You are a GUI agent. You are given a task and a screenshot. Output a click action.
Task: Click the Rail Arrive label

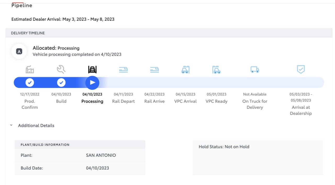pyautogui.click(x=154, y=101)
